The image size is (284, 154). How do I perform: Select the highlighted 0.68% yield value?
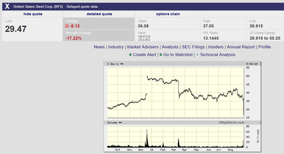[x=144, y=38]
